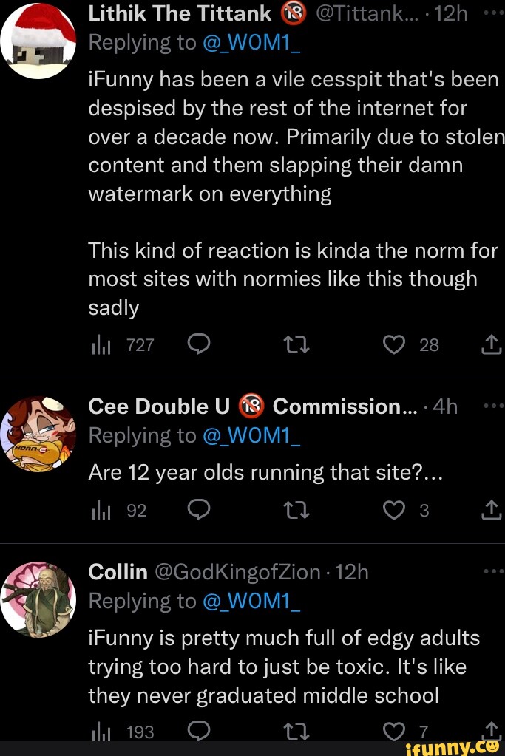This screenshot has width=505, height=756.
Task: Open Collin's profile avatar
Action: click(x=38, y=599)
